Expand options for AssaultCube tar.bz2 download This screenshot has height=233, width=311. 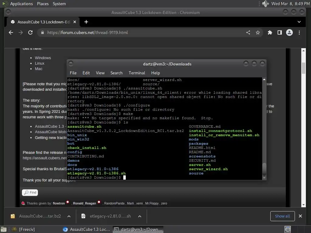[69, 216]
